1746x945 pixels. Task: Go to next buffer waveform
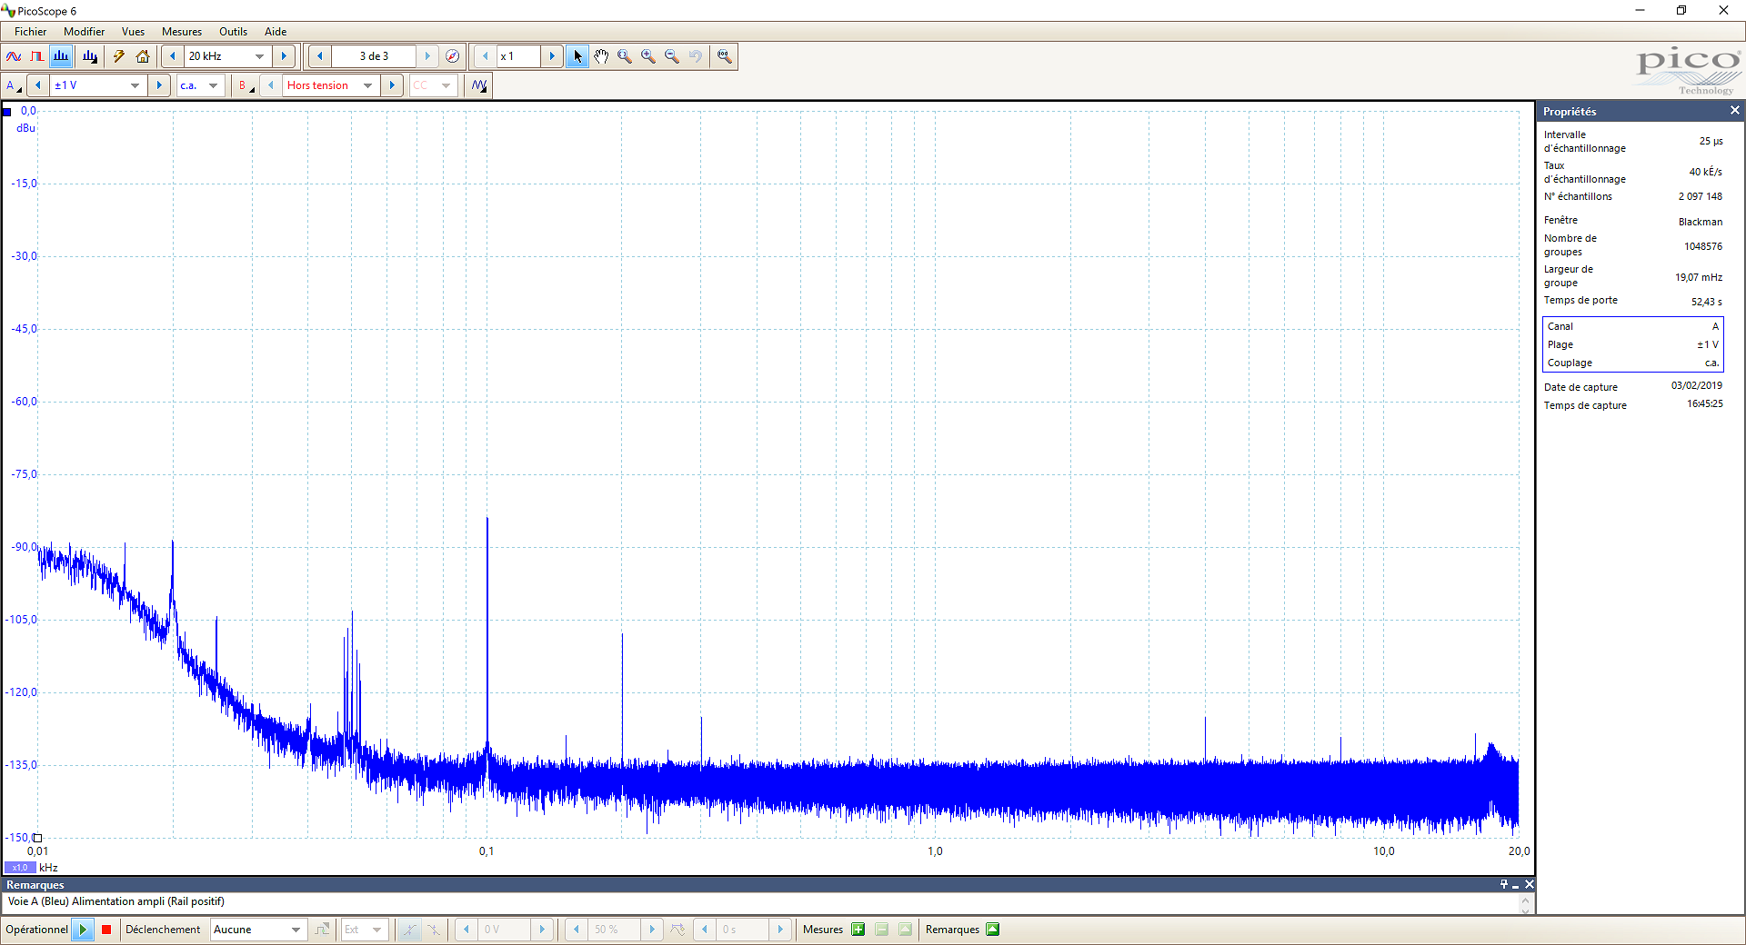[427, 56]
